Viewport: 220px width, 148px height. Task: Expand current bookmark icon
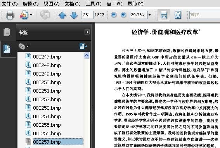[x=83, y=46]
